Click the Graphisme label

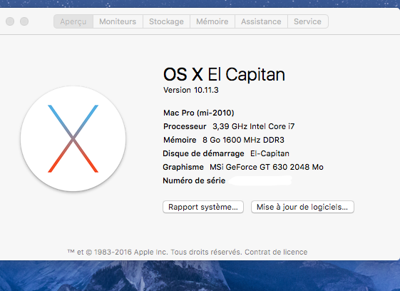183,167
